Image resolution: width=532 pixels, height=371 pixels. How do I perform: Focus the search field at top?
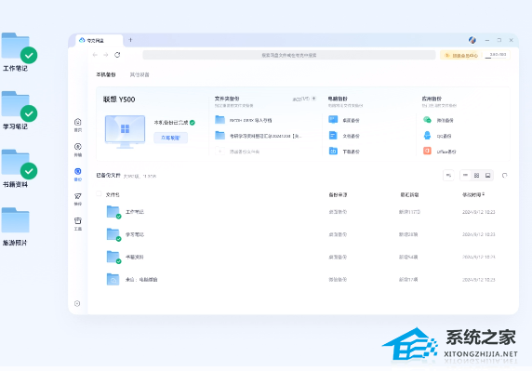[x=289, y=55]
